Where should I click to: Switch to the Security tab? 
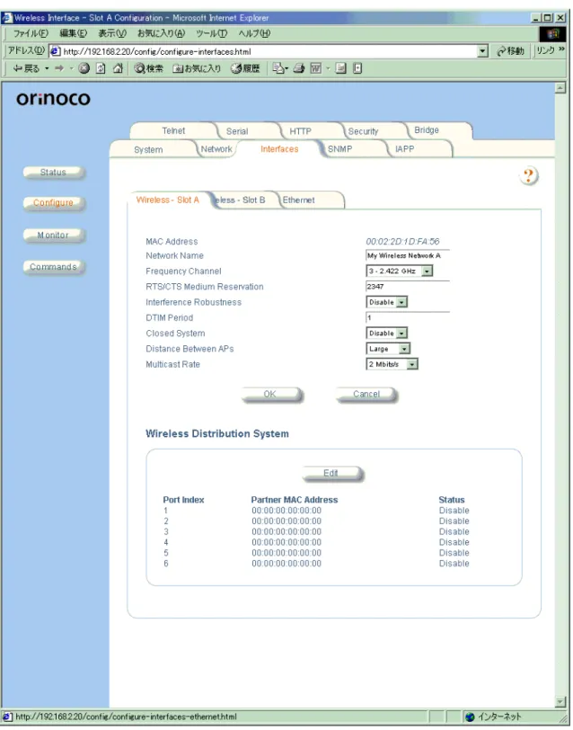point(363,131)
